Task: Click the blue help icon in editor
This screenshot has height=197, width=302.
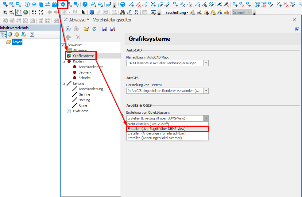Action: click(296, 29)
